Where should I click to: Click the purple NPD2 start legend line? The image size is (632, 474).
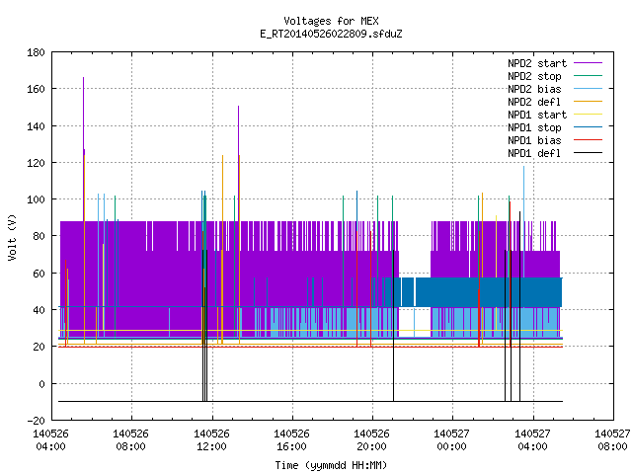point(588,63)
